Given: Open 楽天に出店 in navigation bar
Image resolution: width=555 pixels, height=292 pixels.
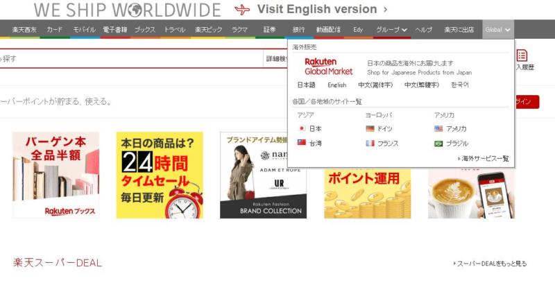Looking at the screenshot, I should 459,30.
